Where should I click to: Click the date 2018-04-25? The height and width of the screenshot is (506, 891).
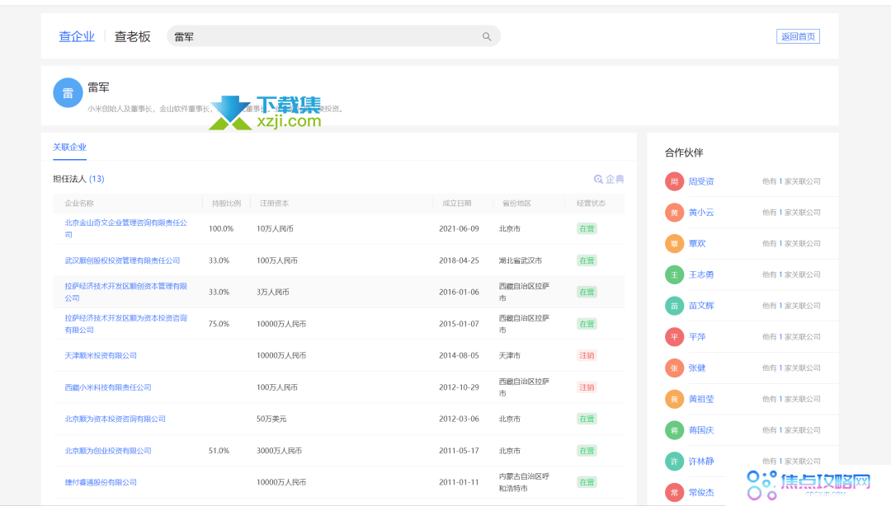(x=459, y=260)
